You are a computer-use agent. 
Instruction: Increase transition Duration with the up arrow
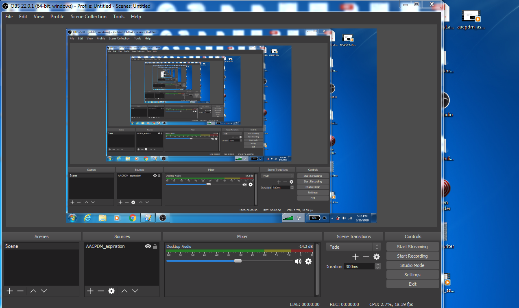click(x=378, y=265)
